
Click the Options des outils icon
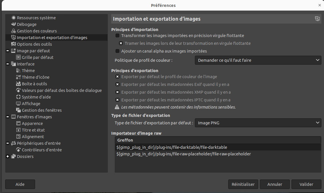pyautogui.click(x=14, y=44)
